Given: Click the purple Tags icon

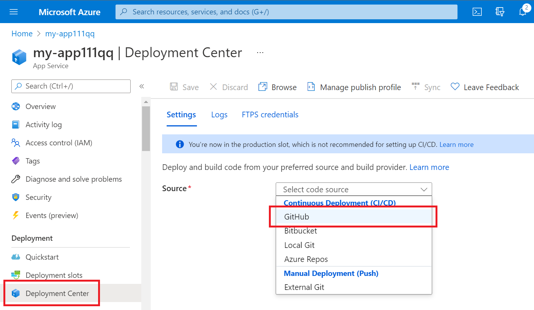Looking at the screenshot, I should click(x=16, y=161).
